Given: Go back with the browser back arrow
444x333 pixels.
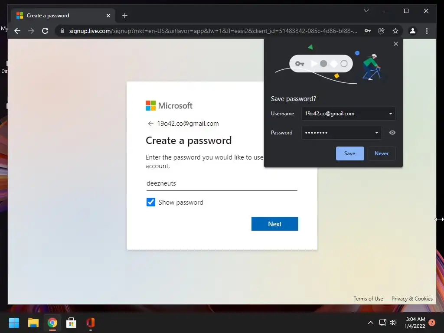Looking at the screenshot, I should point(17,31).
